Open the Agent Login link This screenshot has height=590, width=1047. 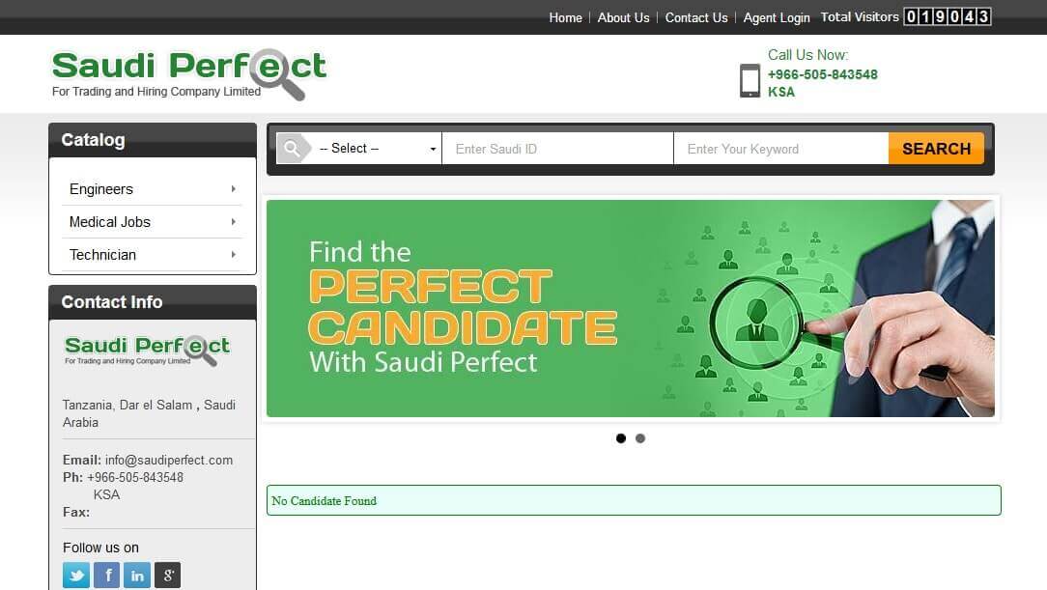[777, 17]
